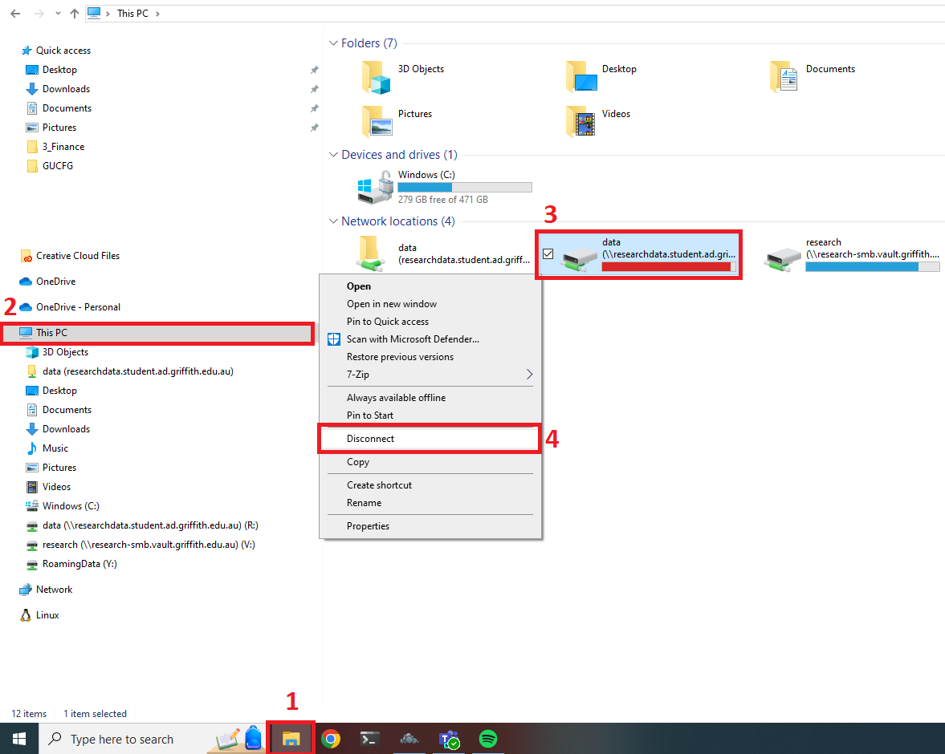Click the File Explorer taskbar icon
This screenshot has width=945, height=754.
pyautogui.click(x=291, y=739)
